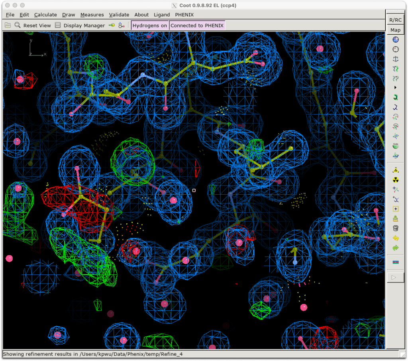Toggle the Connected to PHENIX button
Viewport: 408px width, 361px height.
pyautogui.click(x=197, y=26)
